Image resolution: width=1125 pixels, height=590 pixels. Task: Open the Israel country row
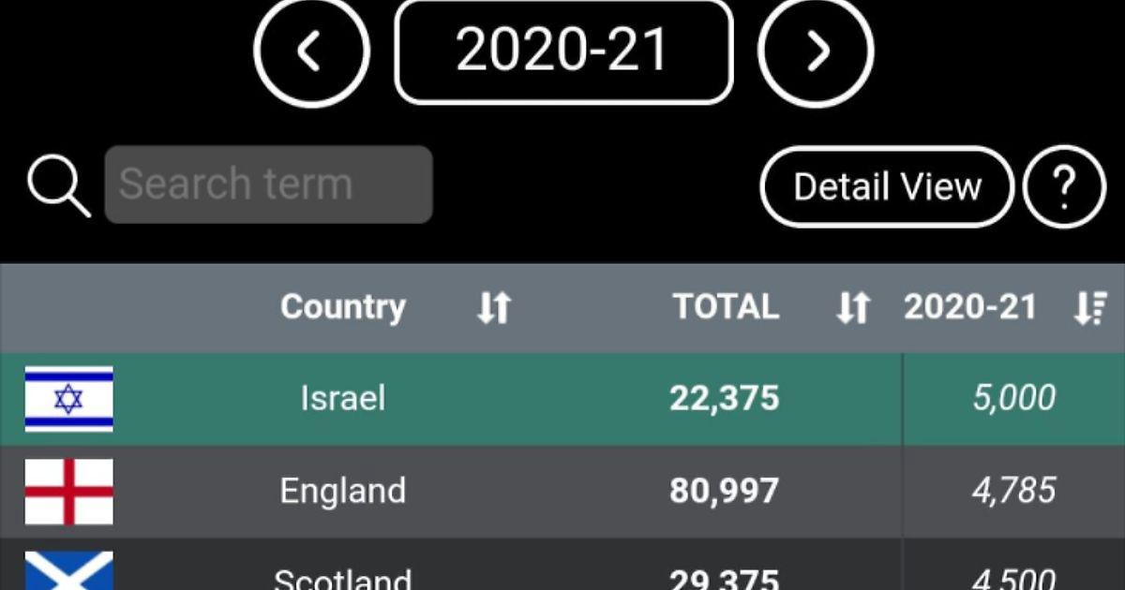(x=343, y=399)
